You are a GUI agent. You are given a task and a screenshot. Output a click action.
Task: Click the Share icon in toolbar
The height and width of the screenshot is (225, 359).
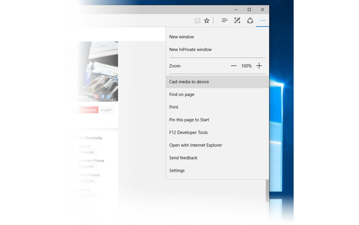pos(250,20)
